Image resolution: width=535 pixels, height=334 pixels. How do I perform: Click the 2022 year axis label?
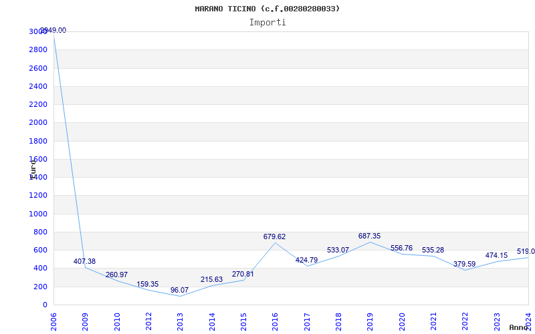(x=465, y=322)
